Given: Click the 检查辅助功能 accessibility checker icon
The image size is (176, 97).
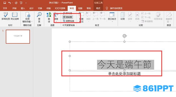Looking at the screenshot, I should click(27, 15).
